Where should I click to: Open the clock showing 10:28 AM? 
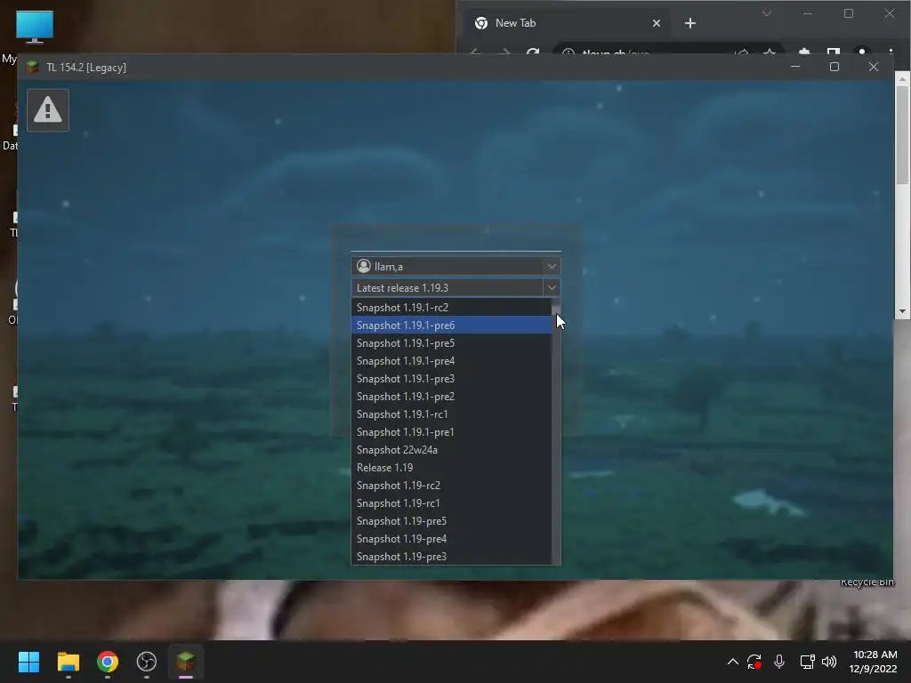[x=874, y=662]
